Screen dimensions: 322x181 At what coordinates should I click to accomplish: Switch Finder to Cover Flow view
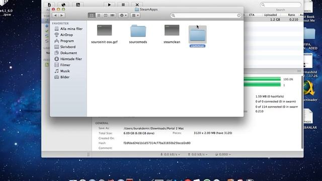point(112,16)
